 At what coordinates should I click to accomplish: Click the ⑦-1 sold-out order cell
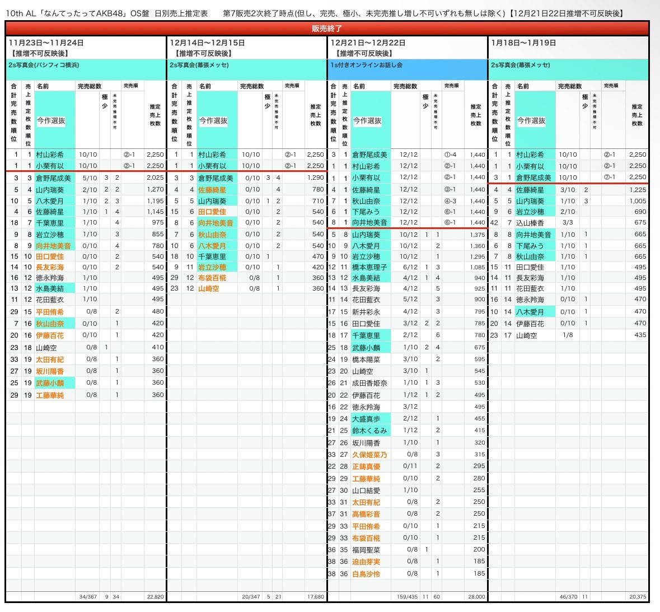pos(610,177)
